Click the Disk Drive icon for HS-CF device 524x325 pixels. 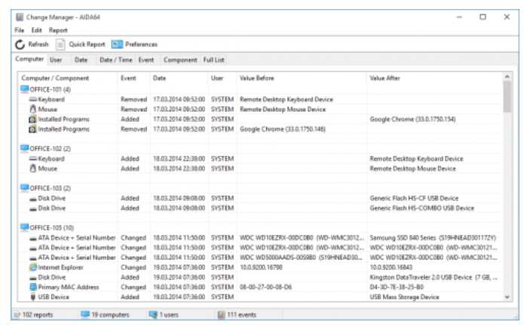pos(32,199)
